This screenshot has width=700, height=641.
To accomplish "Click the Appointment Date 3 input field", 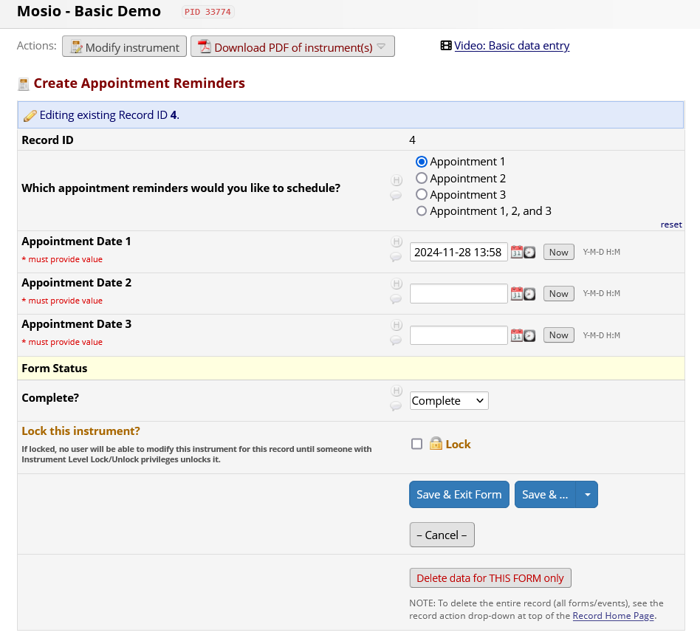I will pyautogui.click(x=459, y=335).
